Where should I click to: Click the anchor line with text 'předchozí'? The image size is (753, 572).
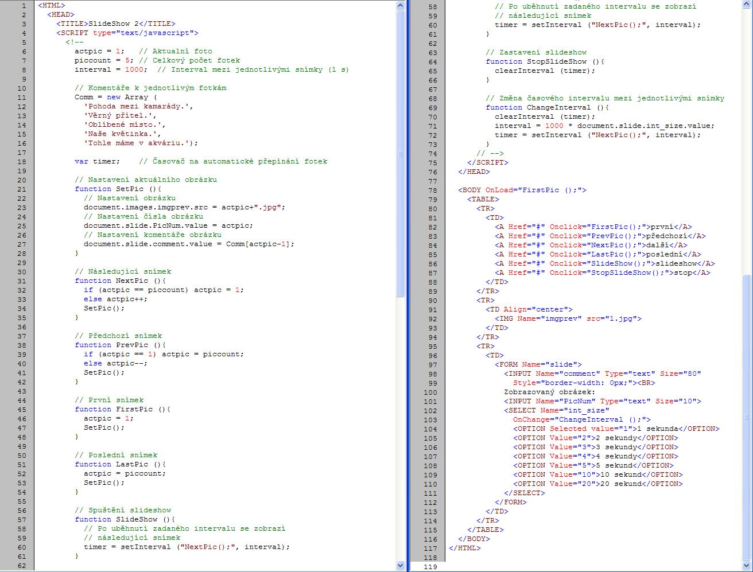(x=600, y=236)
